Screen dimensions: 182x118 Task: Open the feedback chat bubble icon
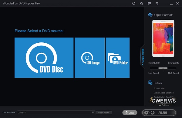point(149,3)
